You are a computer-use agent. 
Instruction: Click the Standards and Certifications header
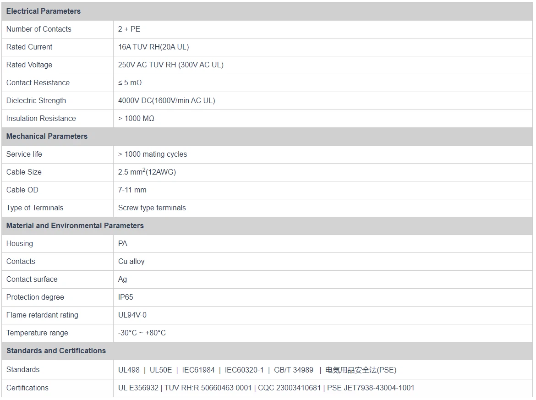pyautogui.click(x=56, y=351)
